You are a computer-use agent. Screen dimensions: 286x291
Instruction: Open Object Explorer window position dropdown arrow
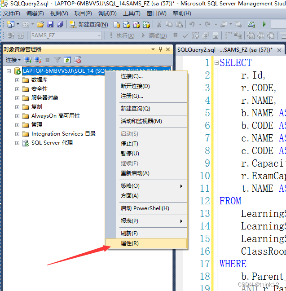click(153, 49)
